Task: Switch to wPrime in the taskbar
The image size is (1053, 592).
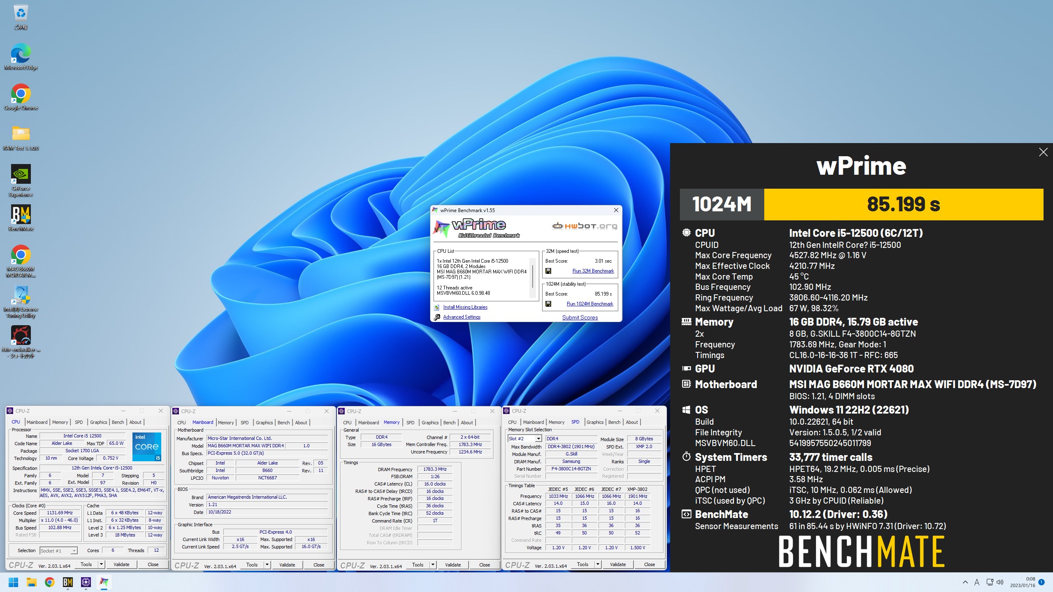Action: (x=104, y=582)
